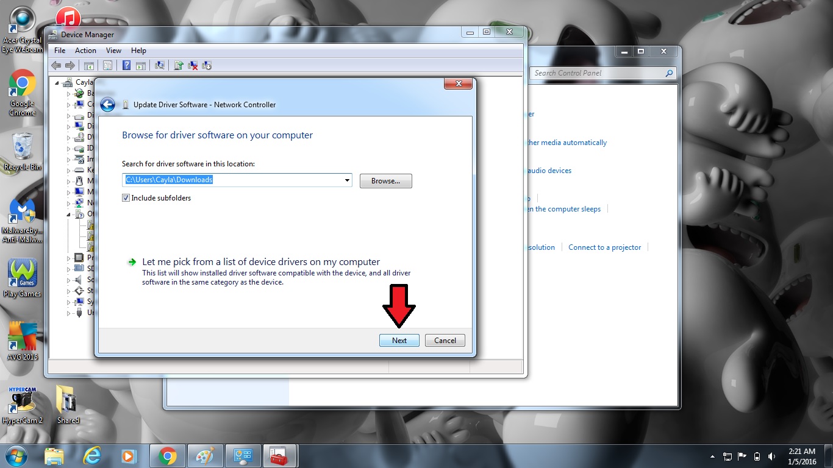
Task: Expand the Keyboards node in the device tree
Action: pos(69,170)
